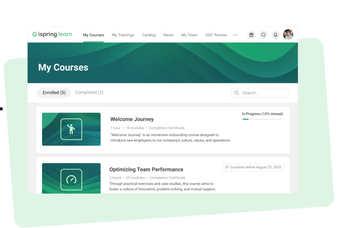Click the Welcome Journey course thumbnail
The height and width of the screenshot is (228, 343).
[71, 129]
